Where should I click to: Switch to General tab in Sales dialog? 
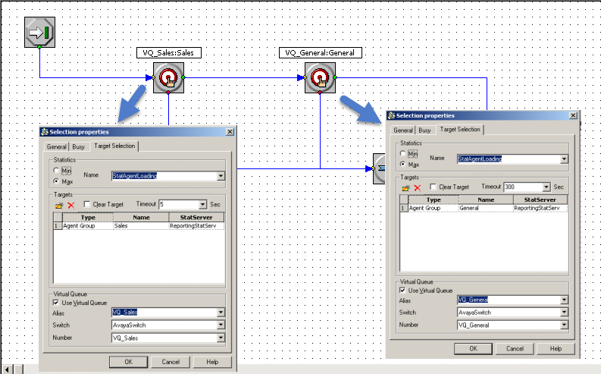(x=56, y=146)
